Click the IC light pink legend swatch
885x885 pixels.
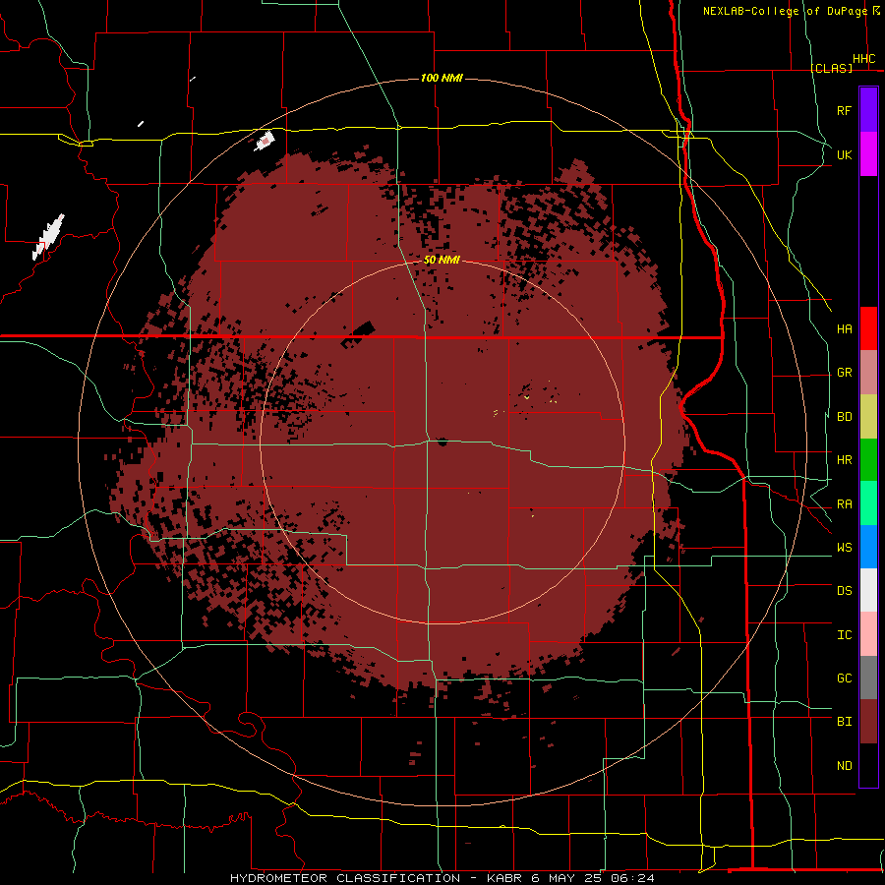pos(868,634)
